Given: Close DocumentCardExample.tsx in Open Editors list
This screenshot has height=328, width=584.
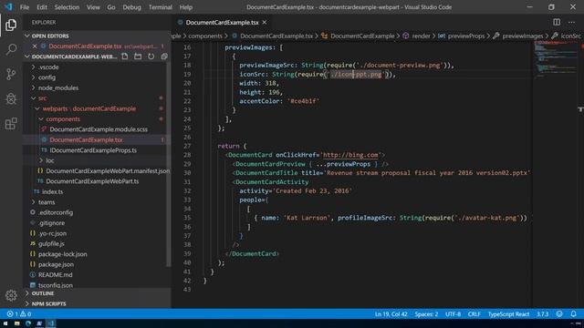Looking at the screenshot, I should (35, 46).
